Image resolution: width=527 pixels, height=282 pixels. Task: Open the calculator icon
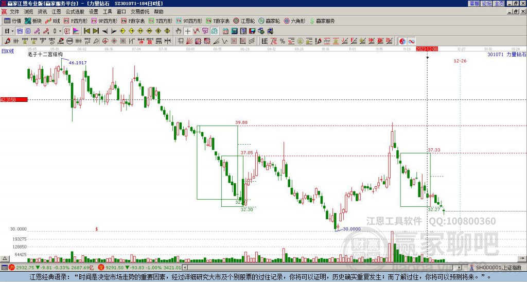[x=234, y=31]
